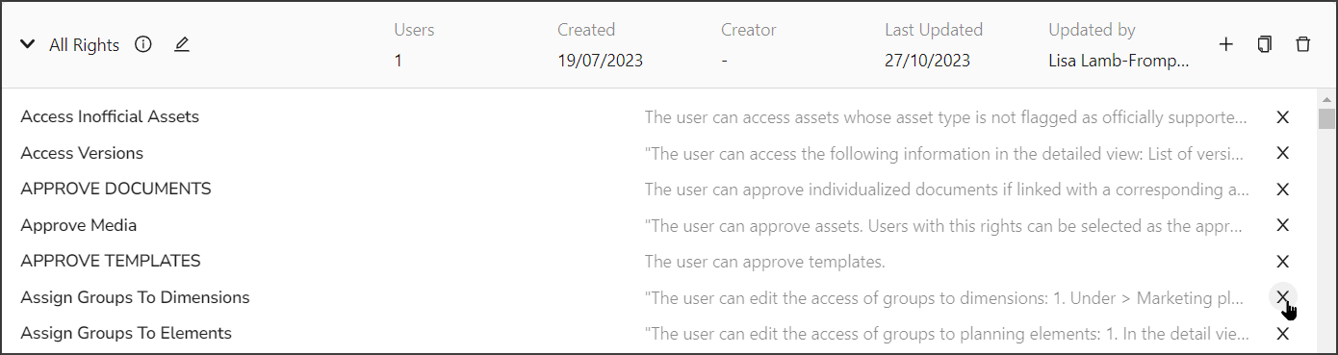
Task: Click the APPROVE TEMPLATES description text
Action: [x=764, y=262]
